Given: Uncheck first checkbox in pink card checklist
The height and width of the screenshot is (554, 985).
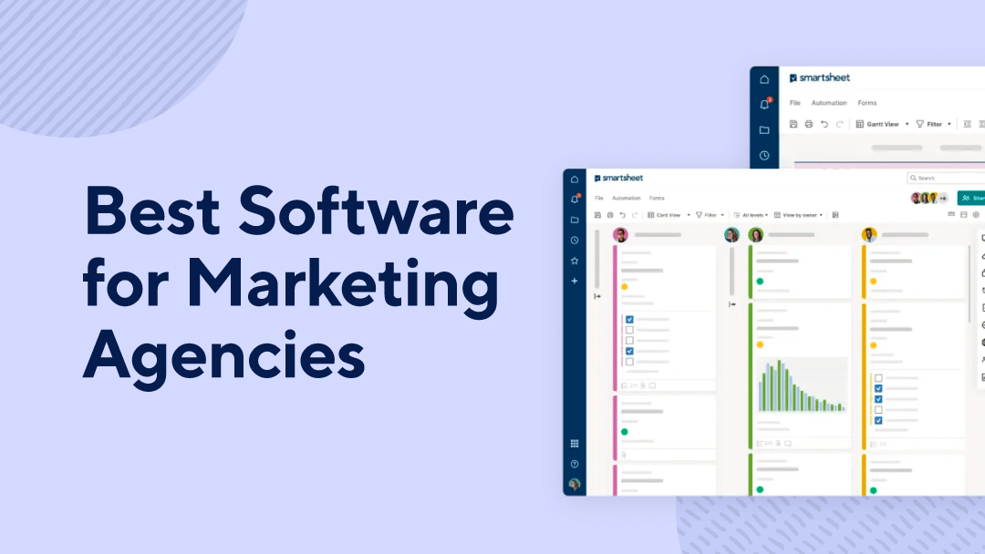Looking at the screenshot, I should click(x=629, y=319).
